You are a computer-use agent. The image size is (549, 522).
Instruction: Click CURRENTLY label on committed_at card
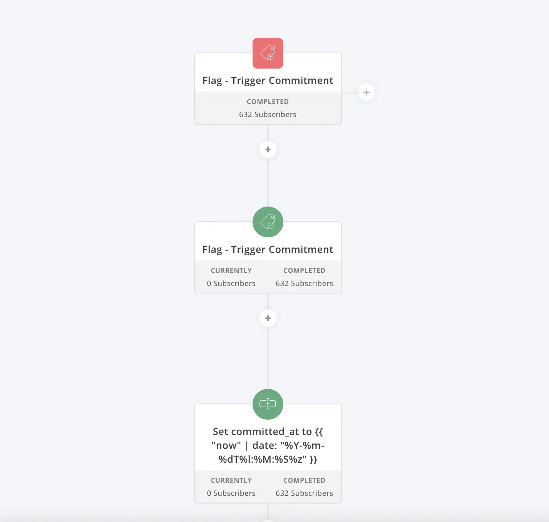click(231, 480)
